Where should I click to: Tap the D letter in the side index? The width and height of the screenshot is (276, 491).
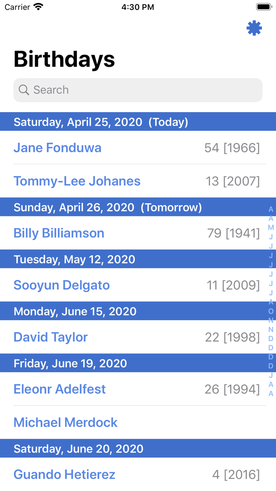pos(271,338)
